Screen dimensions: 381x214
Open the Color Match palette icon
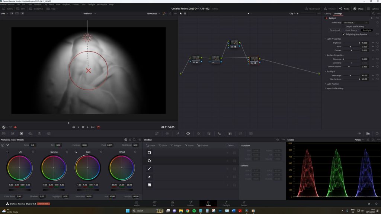click(13, 133)
